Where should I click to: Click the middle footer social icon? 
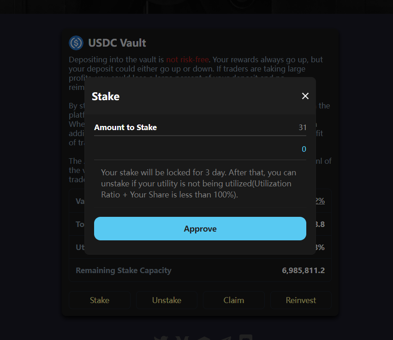pyautogui.click(x=203, y=338)
